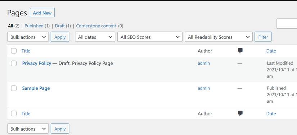This screenshot has height=135, width=297.
Task: Click the top Apply button
Action: coord(60,37)
